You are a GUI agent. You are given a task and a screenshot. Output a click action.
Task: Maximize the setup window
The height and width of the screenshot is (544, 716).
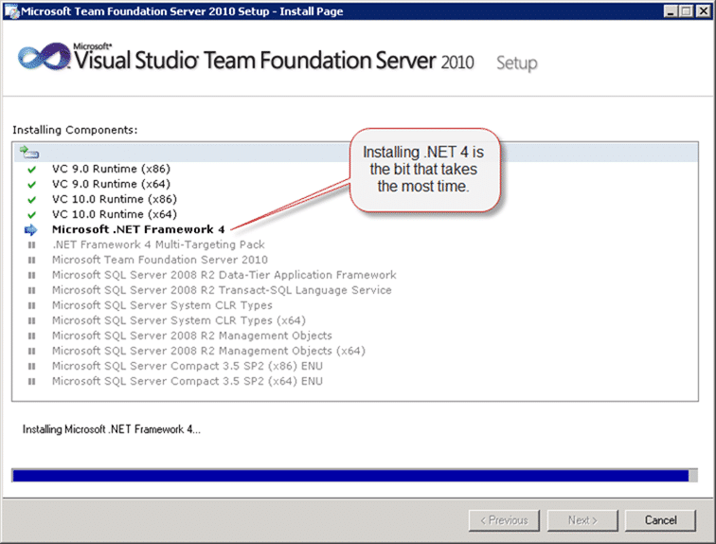click(687, 11)
